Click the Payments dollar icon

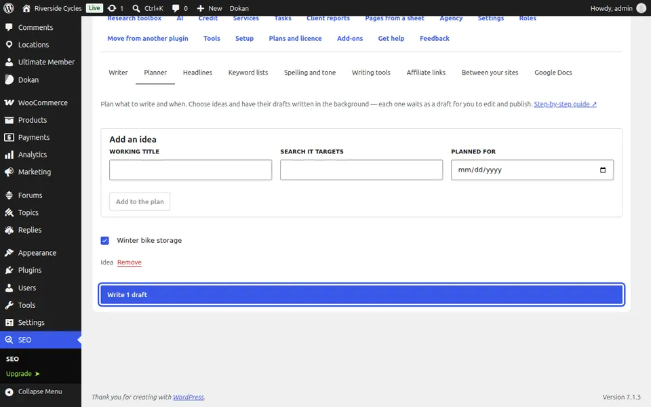(9, 138)
